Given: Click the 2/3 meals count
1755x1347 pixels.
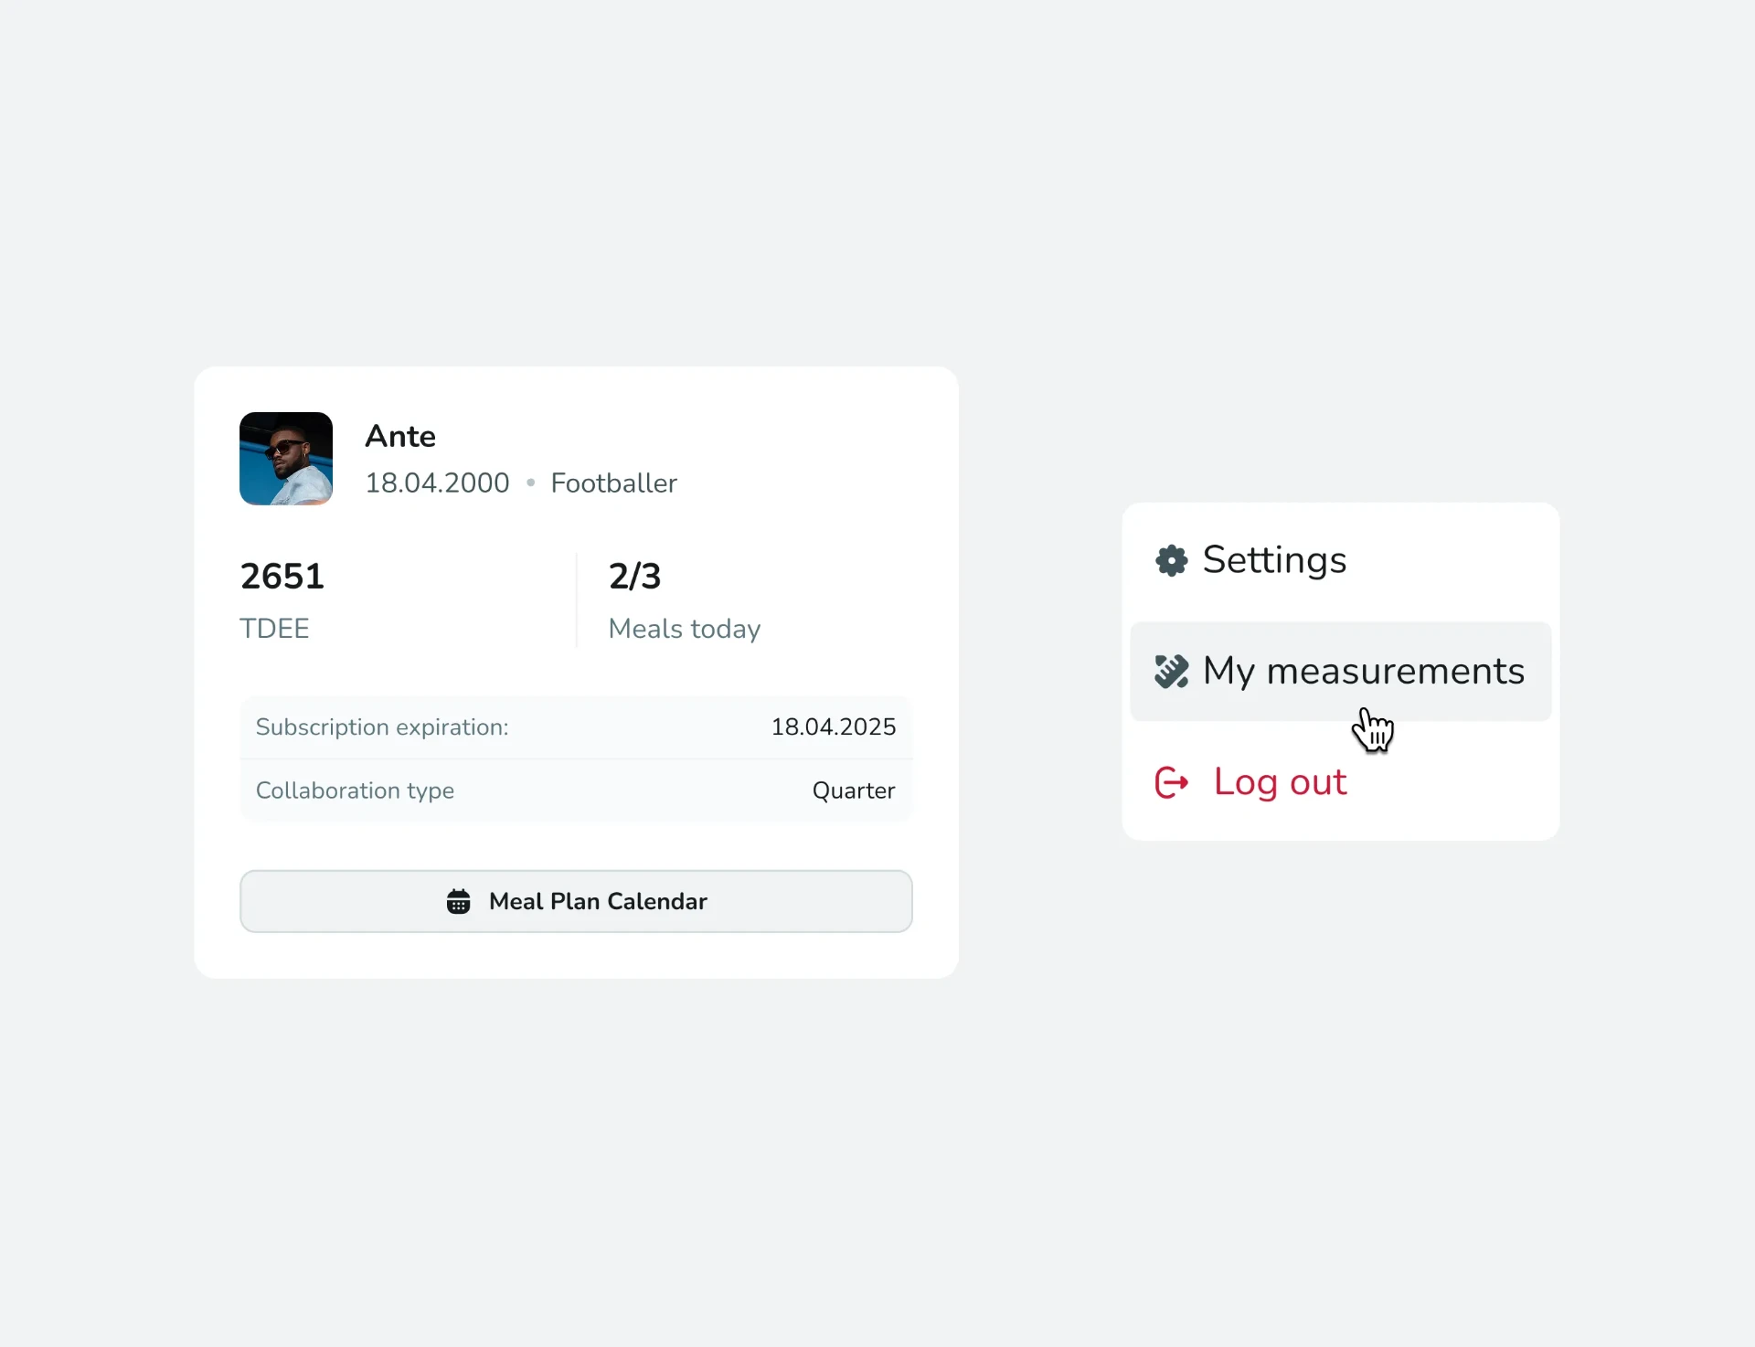Looking at the screenshot, I should pos(634,576).
